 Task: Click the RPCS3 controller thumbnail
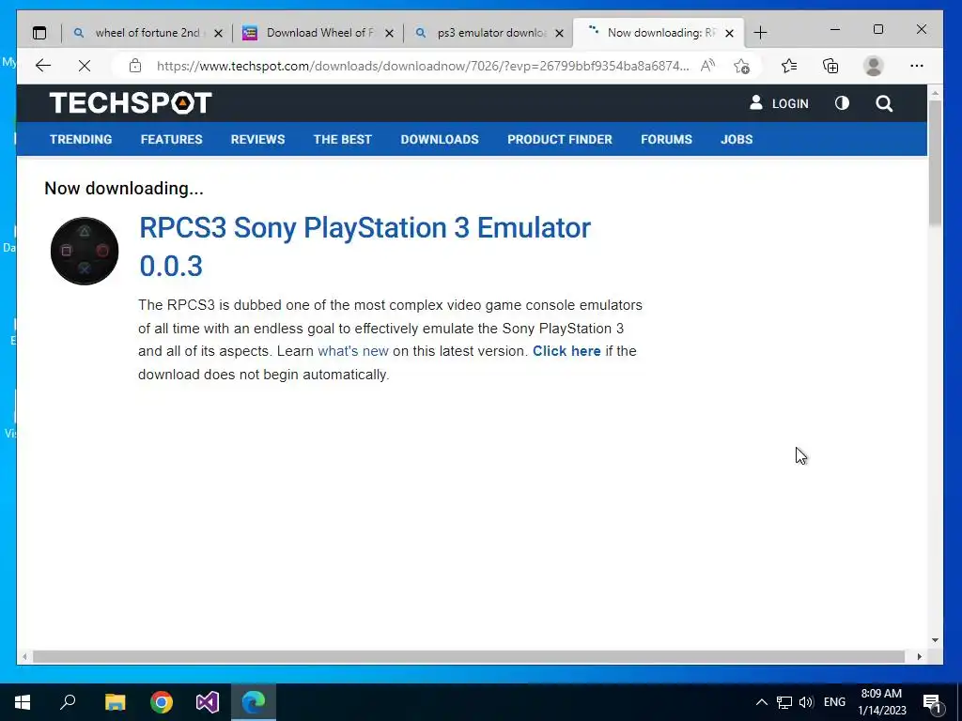pyautogui.click(x=85, y=251)
